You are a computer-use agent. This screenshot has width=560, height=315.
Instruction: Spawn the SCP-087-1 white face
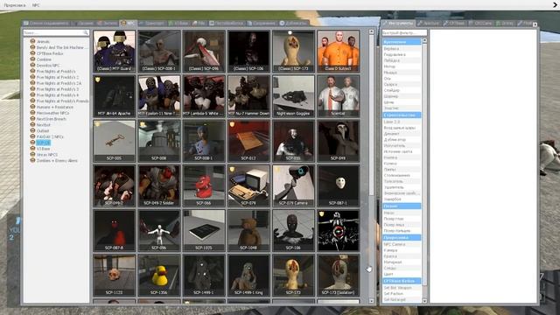click(x=339, y=185)
